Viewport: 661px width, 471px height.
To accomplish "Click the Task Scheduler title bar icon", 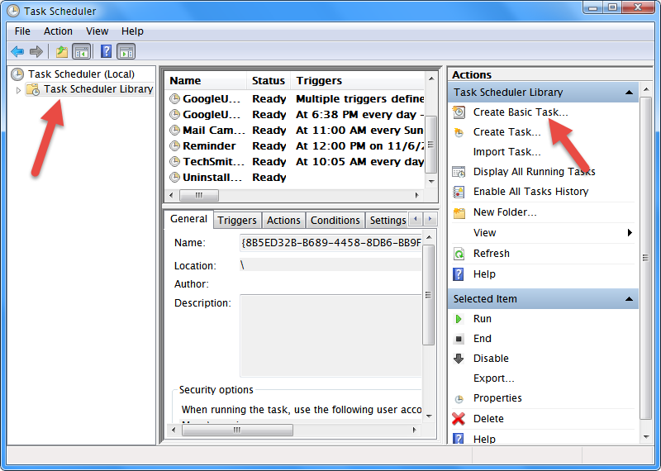I will pyautogui.click(x=13, y=11).
